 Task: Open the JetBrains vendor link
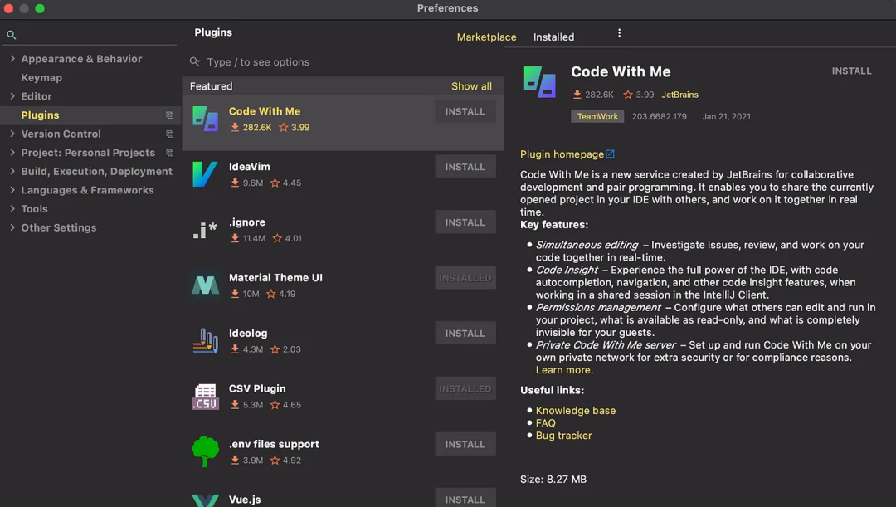point(680,95)
